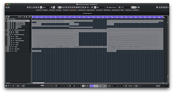Open track presets icon beside Add Track
Viewport: 174px width, 94px height.
(x=9, y=17)
